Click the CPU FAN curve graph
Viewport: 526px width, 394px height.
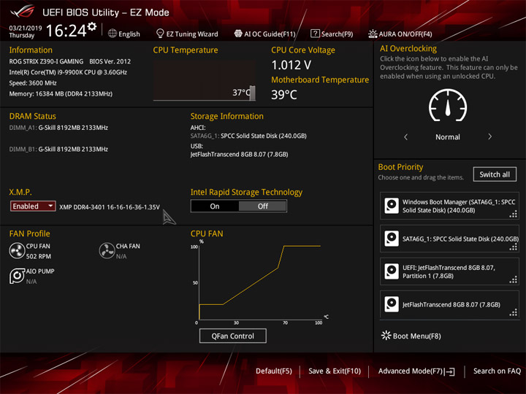point(260,282)
